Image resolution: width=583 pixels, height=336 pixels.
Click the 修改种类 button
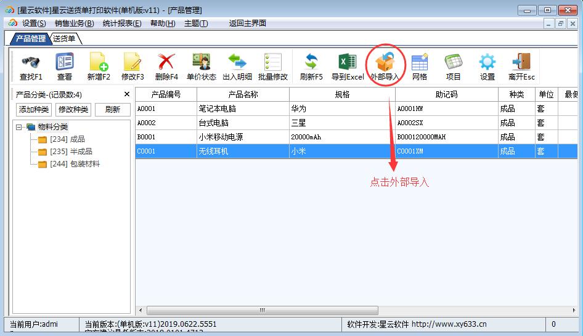tap(73, 109)
